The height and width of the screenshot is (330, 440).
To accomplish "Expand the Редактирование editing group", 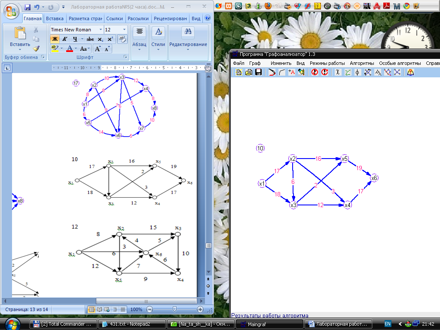I will click(x=188, y=42).
